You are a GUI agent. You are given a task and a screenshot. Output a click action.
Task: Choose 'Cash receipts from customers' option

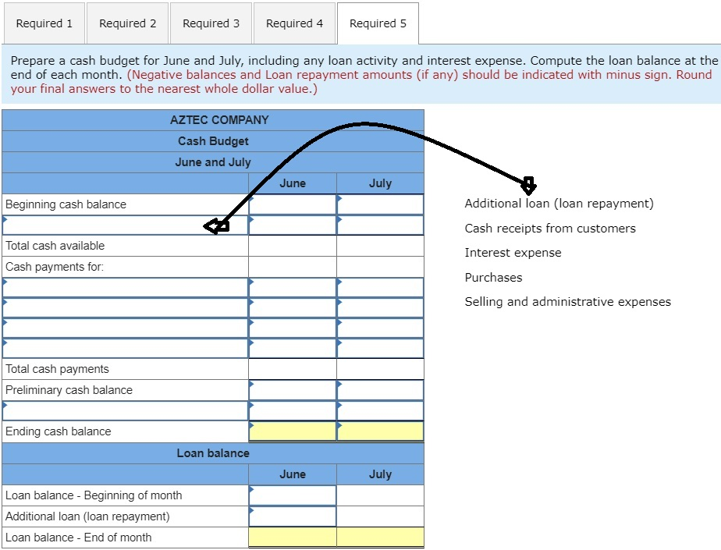550,228
